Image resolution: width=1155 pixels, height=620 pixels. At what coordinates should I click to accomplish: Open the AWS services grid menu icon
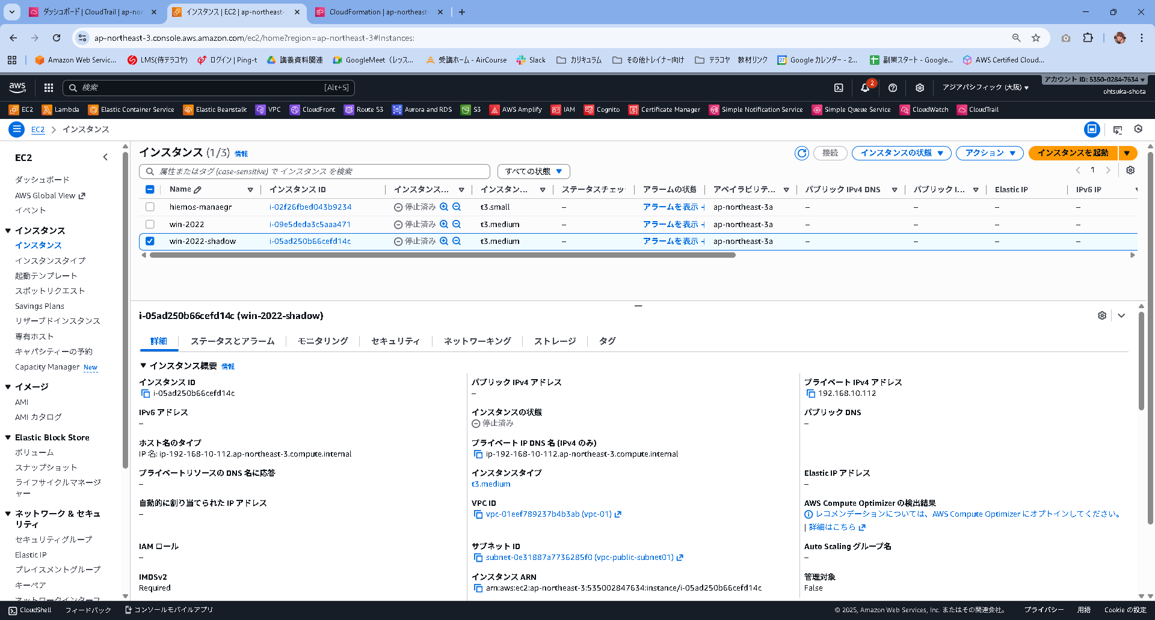[x=49, y=88]
